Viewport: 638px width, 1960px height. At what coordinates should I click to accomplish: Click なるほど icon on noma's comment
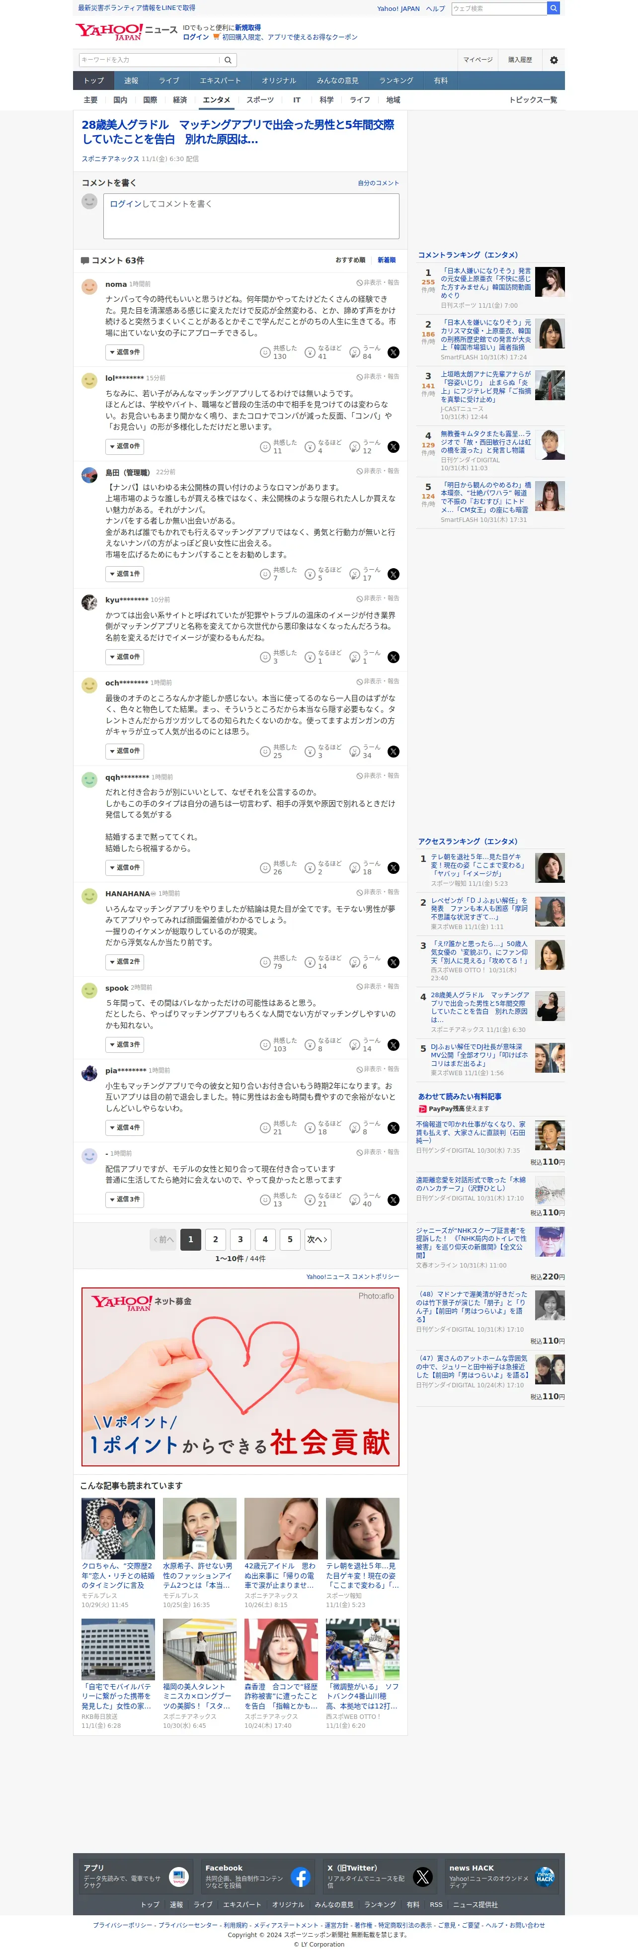point(310,352)
